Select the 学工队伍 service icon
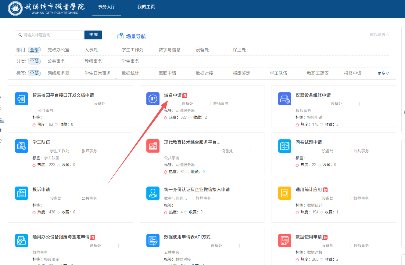 click(21, 146)
